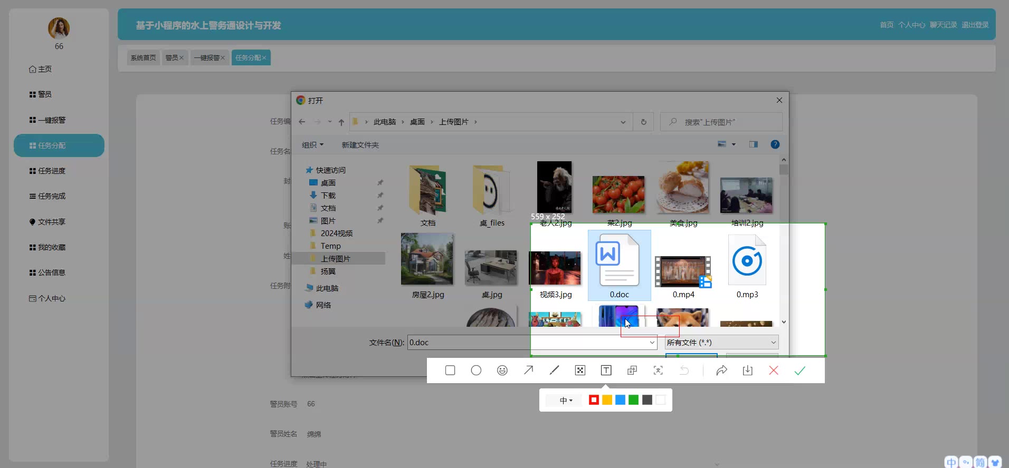This screenshot has height=468, width=1009.
Task: Pick the yellow annotation color swatch
Action: (607, 400)
